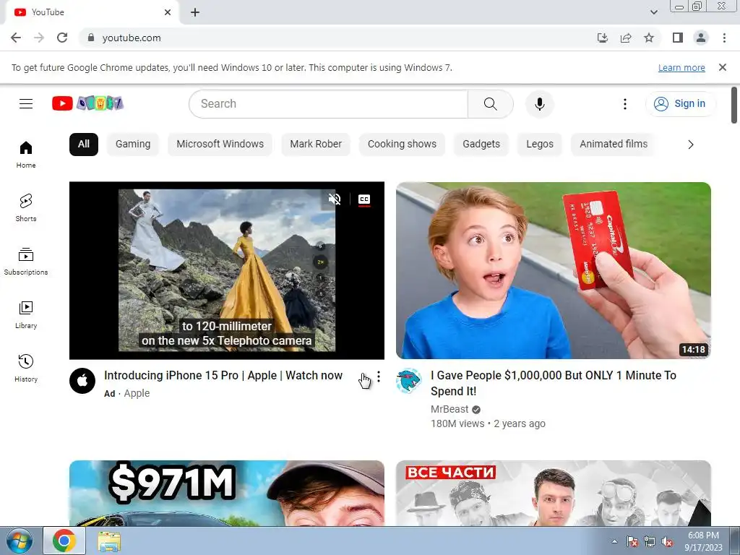The width and height of the screenshot is (740, 555).
Task: Open the I Gave People $1,000,000 video title
Action: (x=554, y=383)
